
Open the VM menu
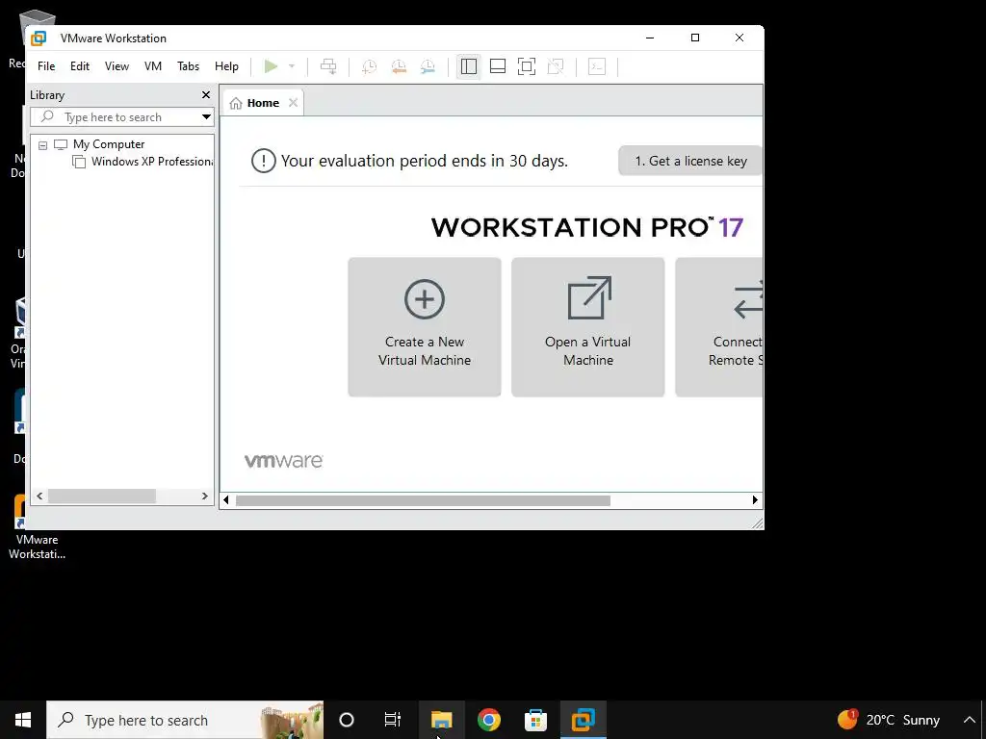click(153, 66)
